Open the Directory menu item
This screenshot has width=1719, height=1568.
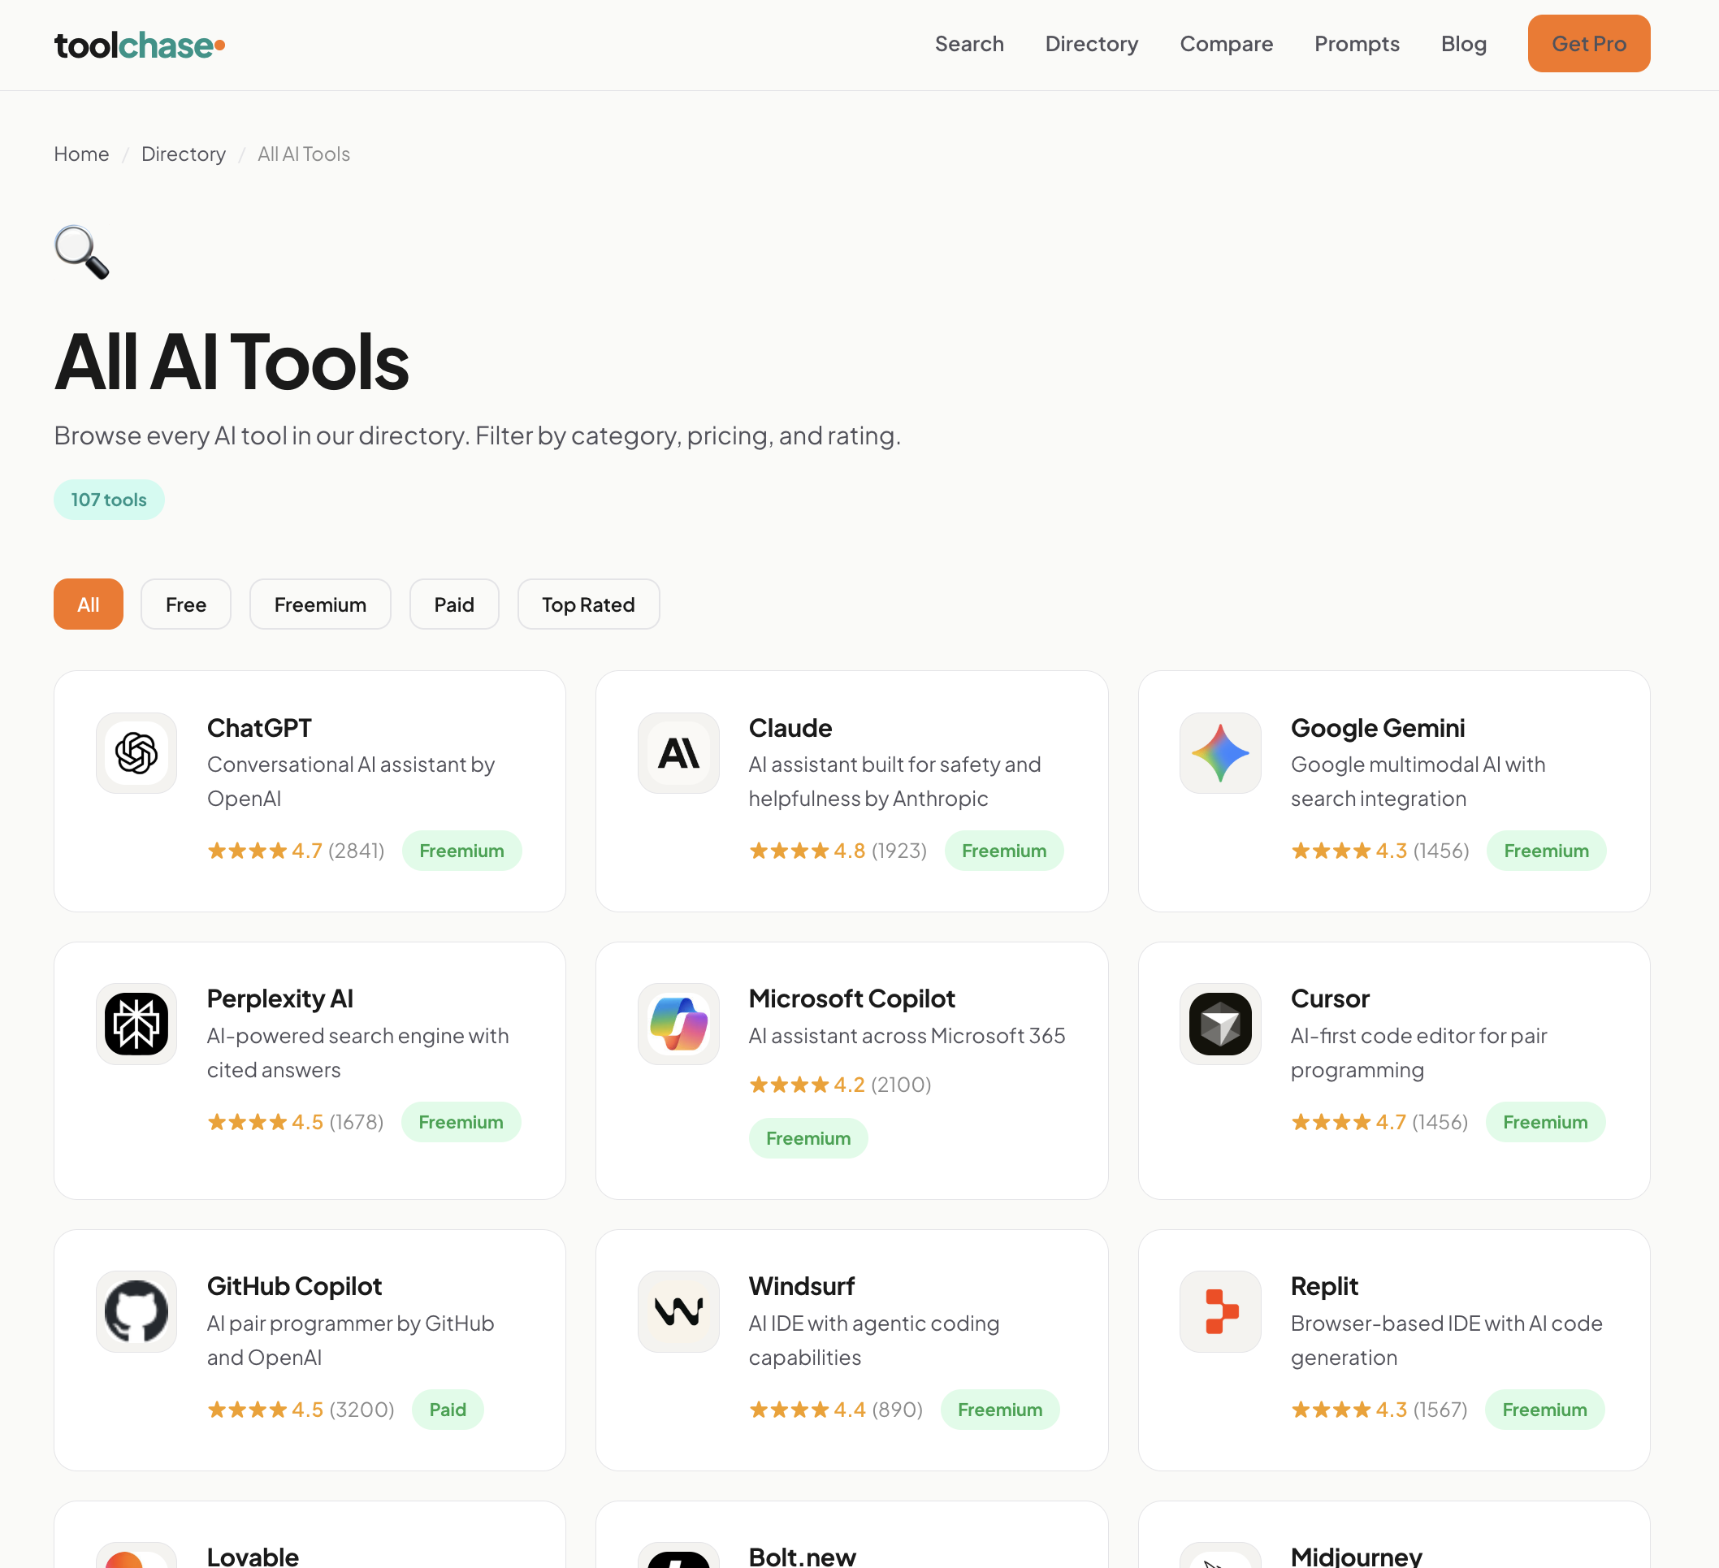click(1091, 44)
